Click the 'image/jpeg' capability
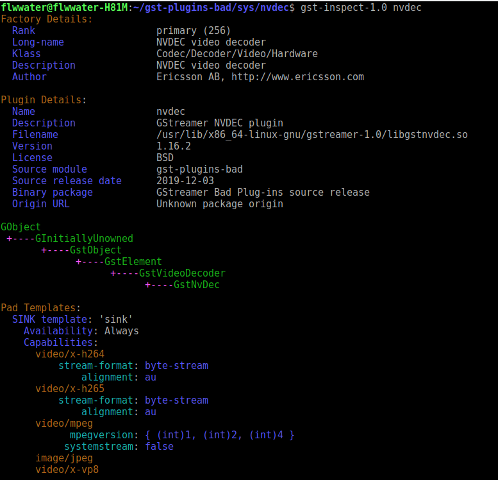Viewport: 498px width, 480px height. click(64, 458)
